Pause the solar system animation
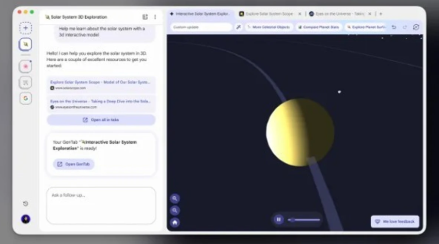 click(278, 219)
